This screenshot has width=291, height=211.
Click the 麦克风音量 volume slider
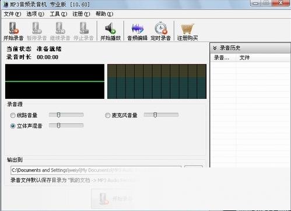tap(161, 115)
